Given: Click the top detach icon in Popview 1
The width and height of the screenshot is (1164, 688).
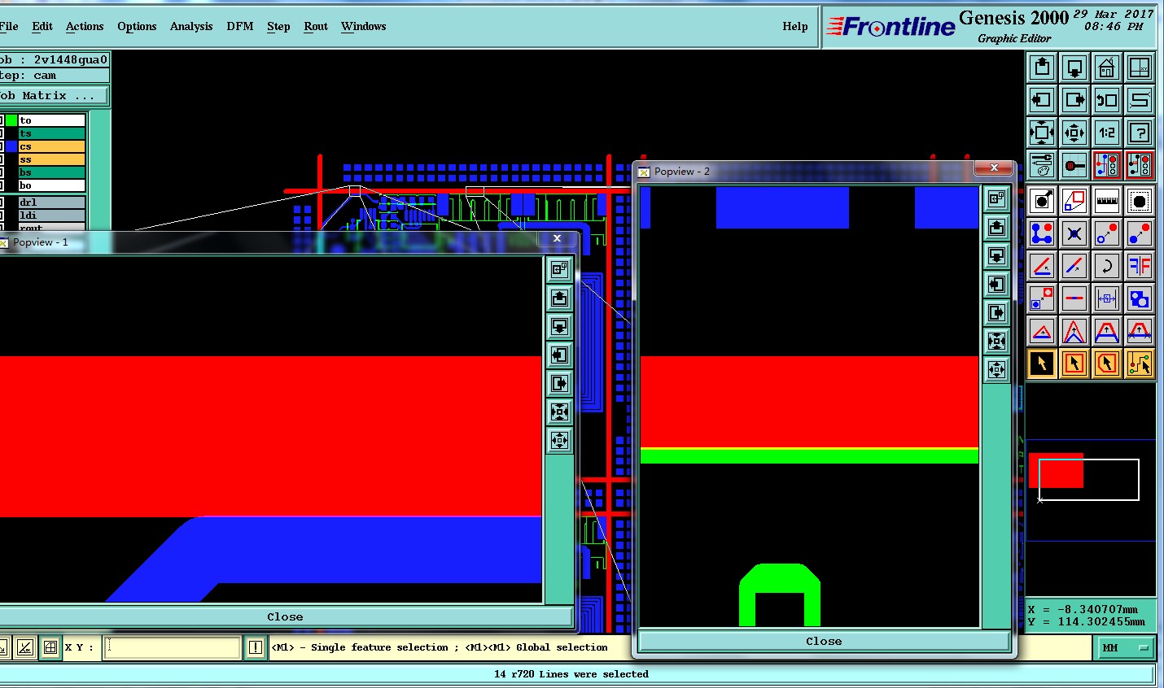Looking at the screenshot, I should [x=559, y=269].
